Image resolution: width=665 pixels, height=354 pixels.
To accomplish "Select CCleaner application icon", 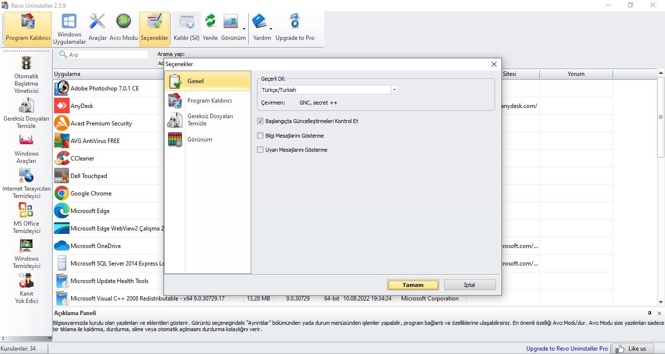I will coord(62,158).
